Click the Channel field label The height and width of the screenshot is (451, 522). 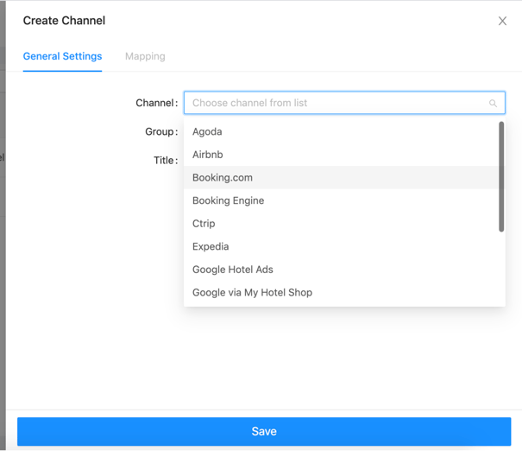pos(156,103)
